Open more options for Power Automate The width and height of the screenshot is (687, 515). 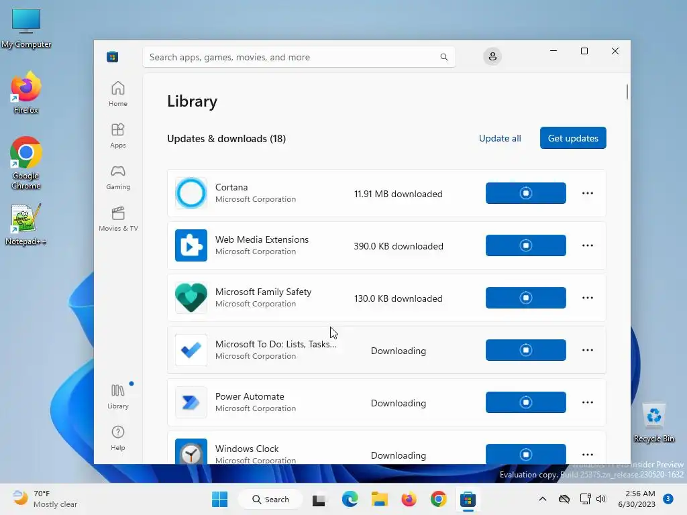click(588, 402)
